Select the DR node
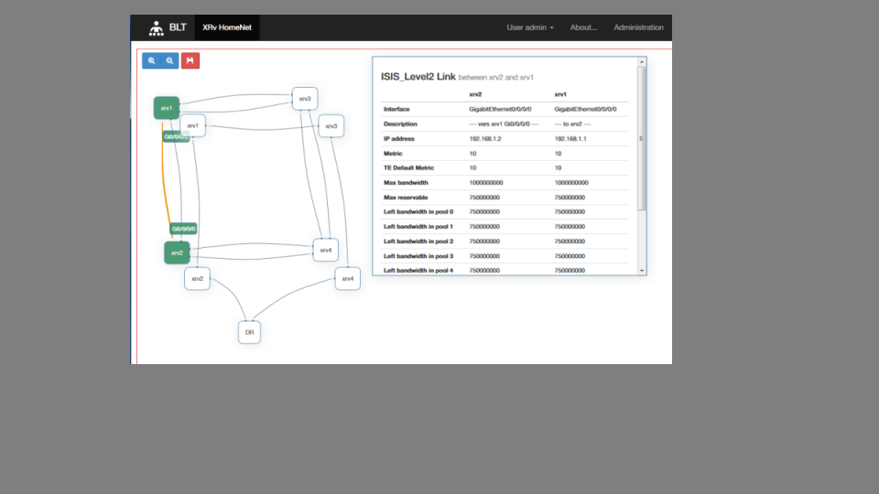 [x=249, y=332]
